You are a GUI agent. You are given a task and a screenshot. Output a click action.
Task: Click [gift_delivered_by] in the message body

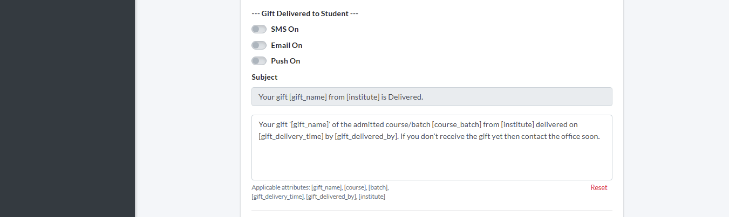coord(366,136)
